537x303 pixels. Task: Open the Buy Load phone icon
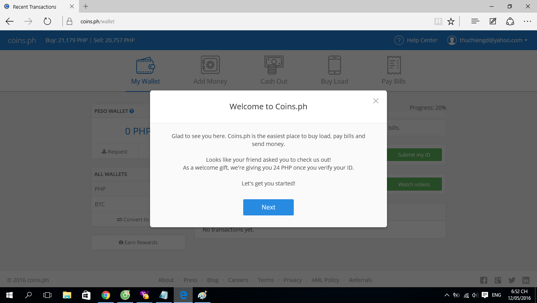click(334, 65)
